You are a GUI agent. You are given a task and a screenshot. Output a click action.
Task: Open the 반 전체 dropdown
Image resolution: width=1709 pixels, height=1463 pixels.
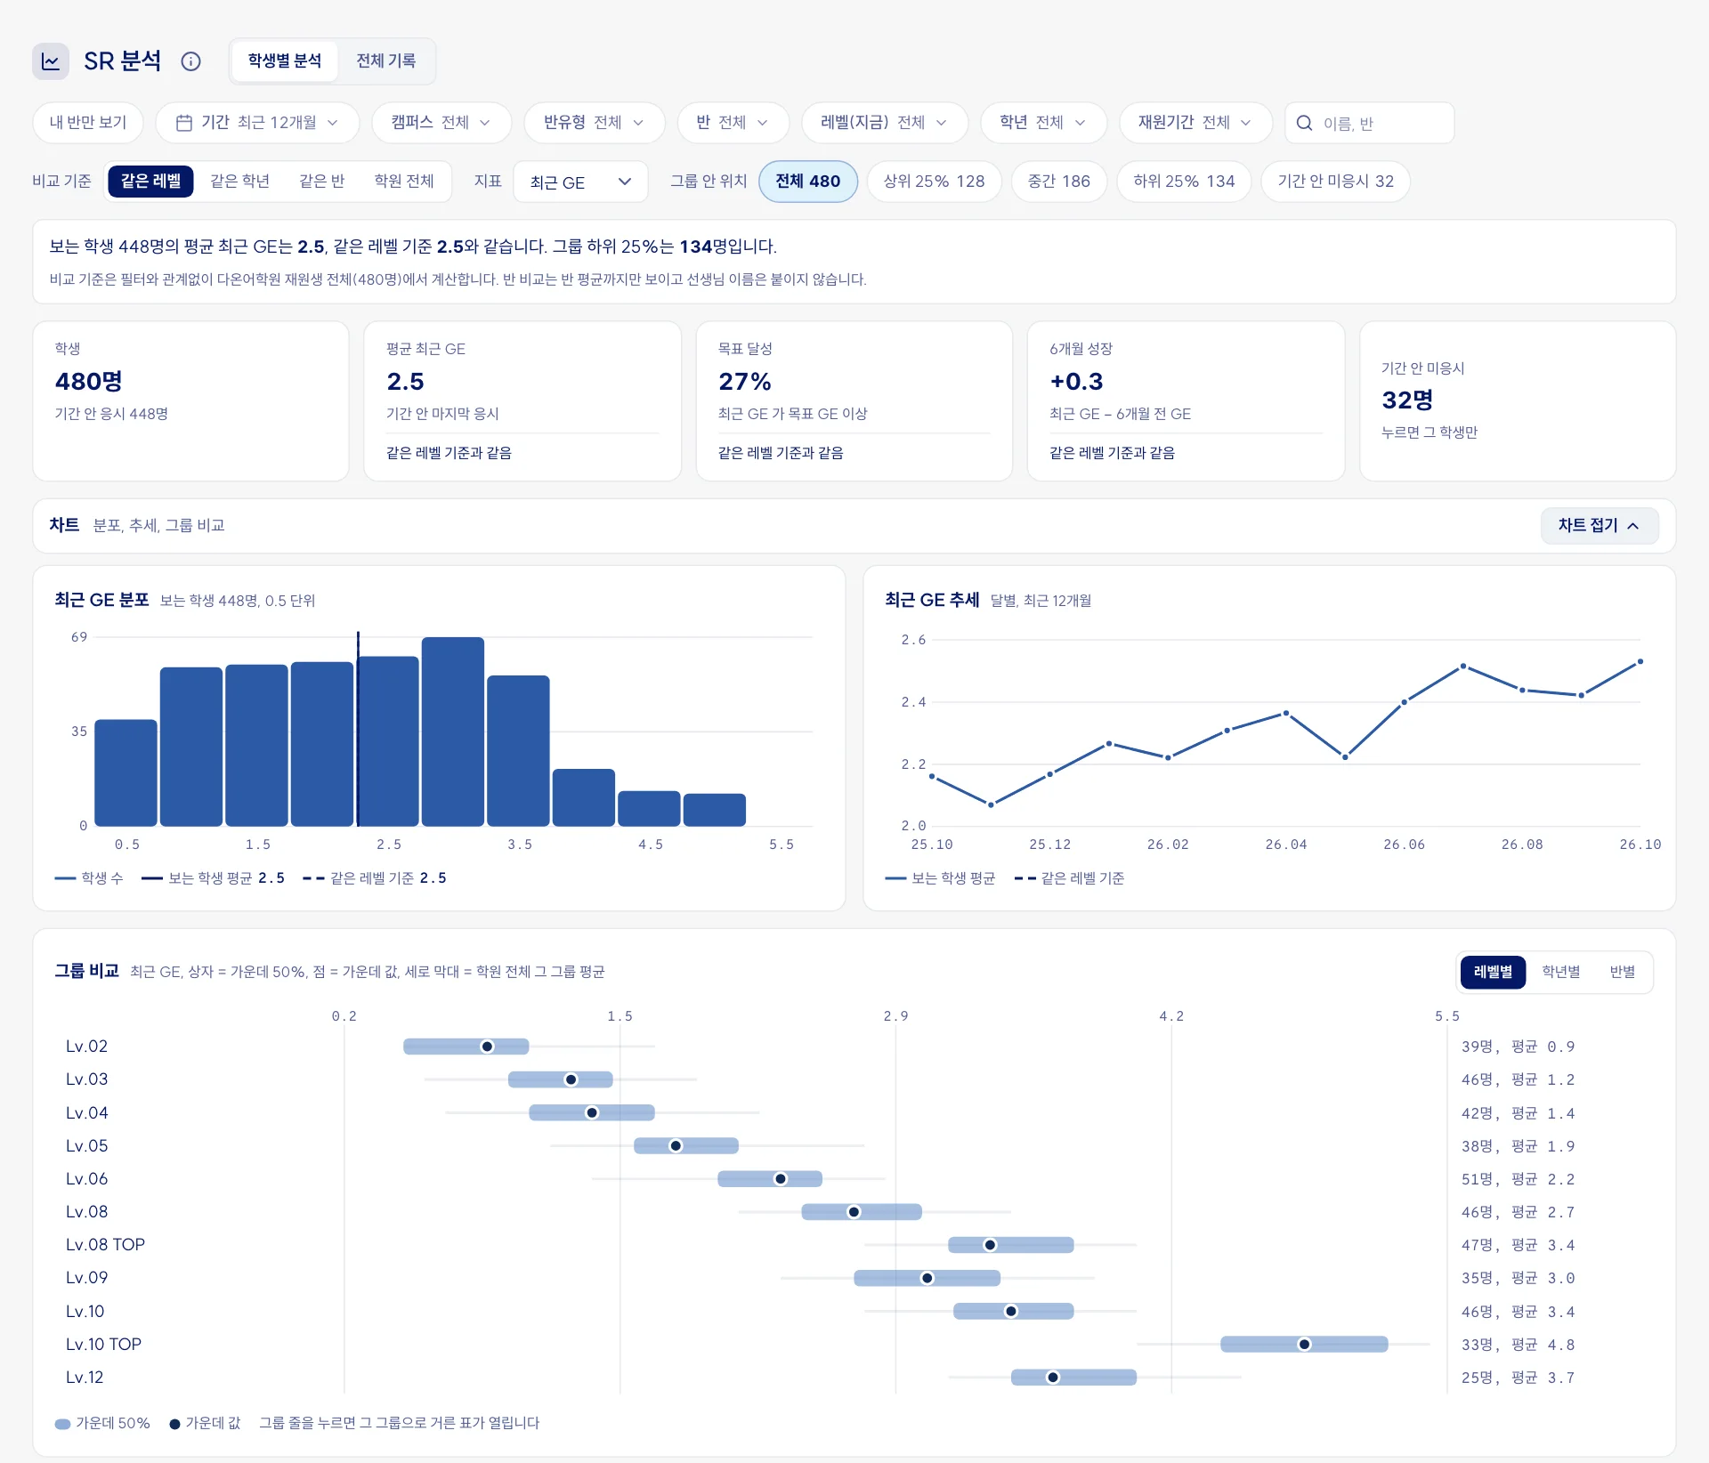pos(733,123)
